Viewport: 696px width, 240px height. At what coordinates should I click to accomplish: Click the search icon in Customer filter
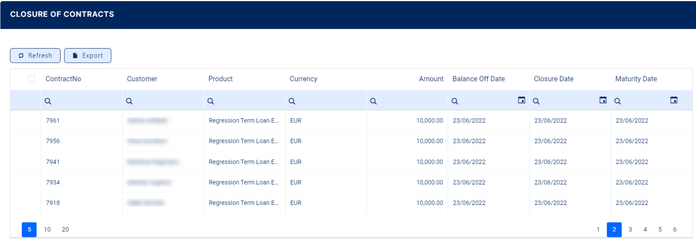129,101
